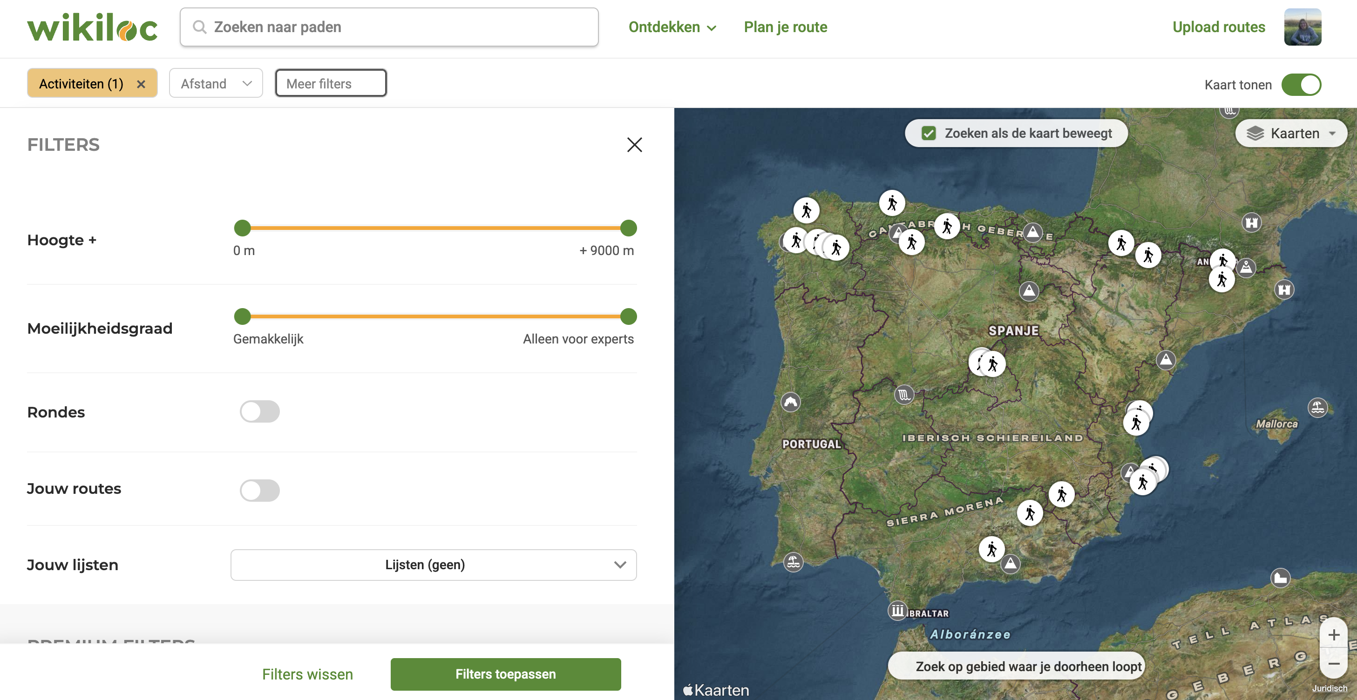This screenshot has height=700, width=1357.
Task: Click the beach marker near Mallorca
Action: click(1317, 407)
